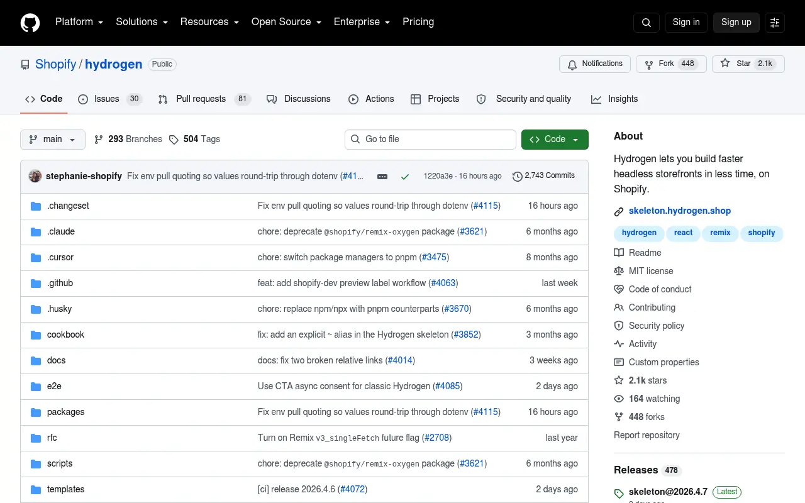This screenshot has width=805, height=503.
Task: Click the Go to file field
Action: (430, 140)
